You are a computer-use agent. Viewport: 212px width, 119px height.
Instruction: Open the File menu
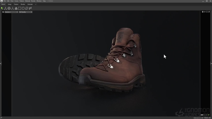[5, 1]
